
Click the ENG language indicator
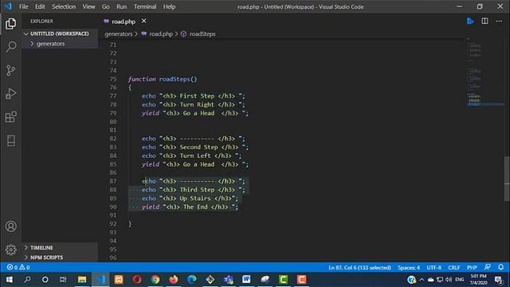[459, 280]
